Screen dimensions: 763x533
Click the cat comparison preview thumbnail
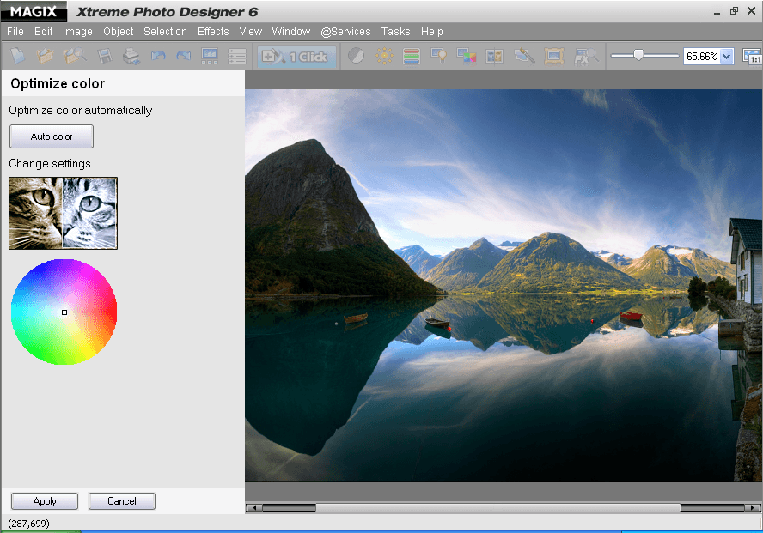[63, 212]
